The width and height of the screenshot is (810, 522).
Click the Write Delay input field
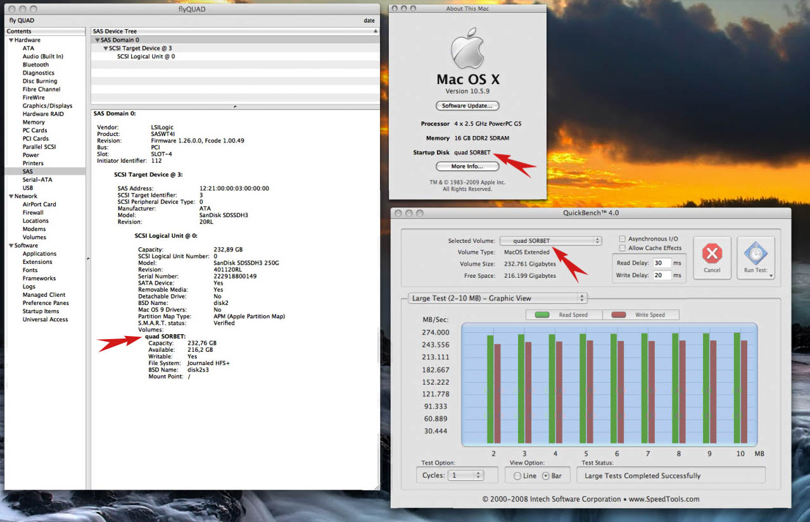(x=661, y=275)
